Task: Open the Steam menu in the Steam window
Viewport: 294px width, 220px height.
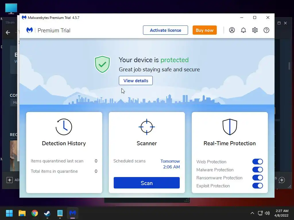Action: tap(10, 22)
